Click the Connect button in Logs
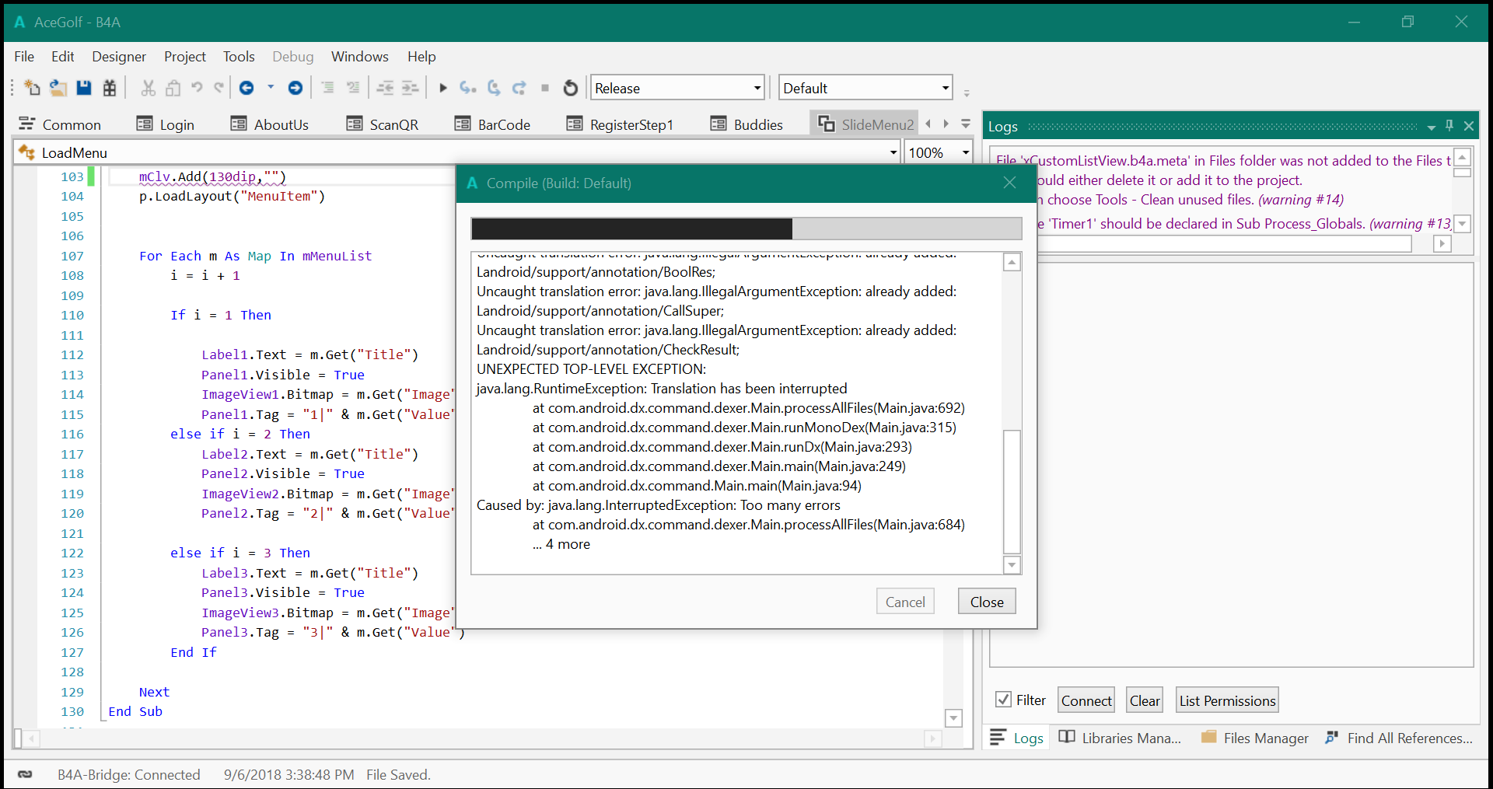 pyautogui.click(x=1086, y=700)
